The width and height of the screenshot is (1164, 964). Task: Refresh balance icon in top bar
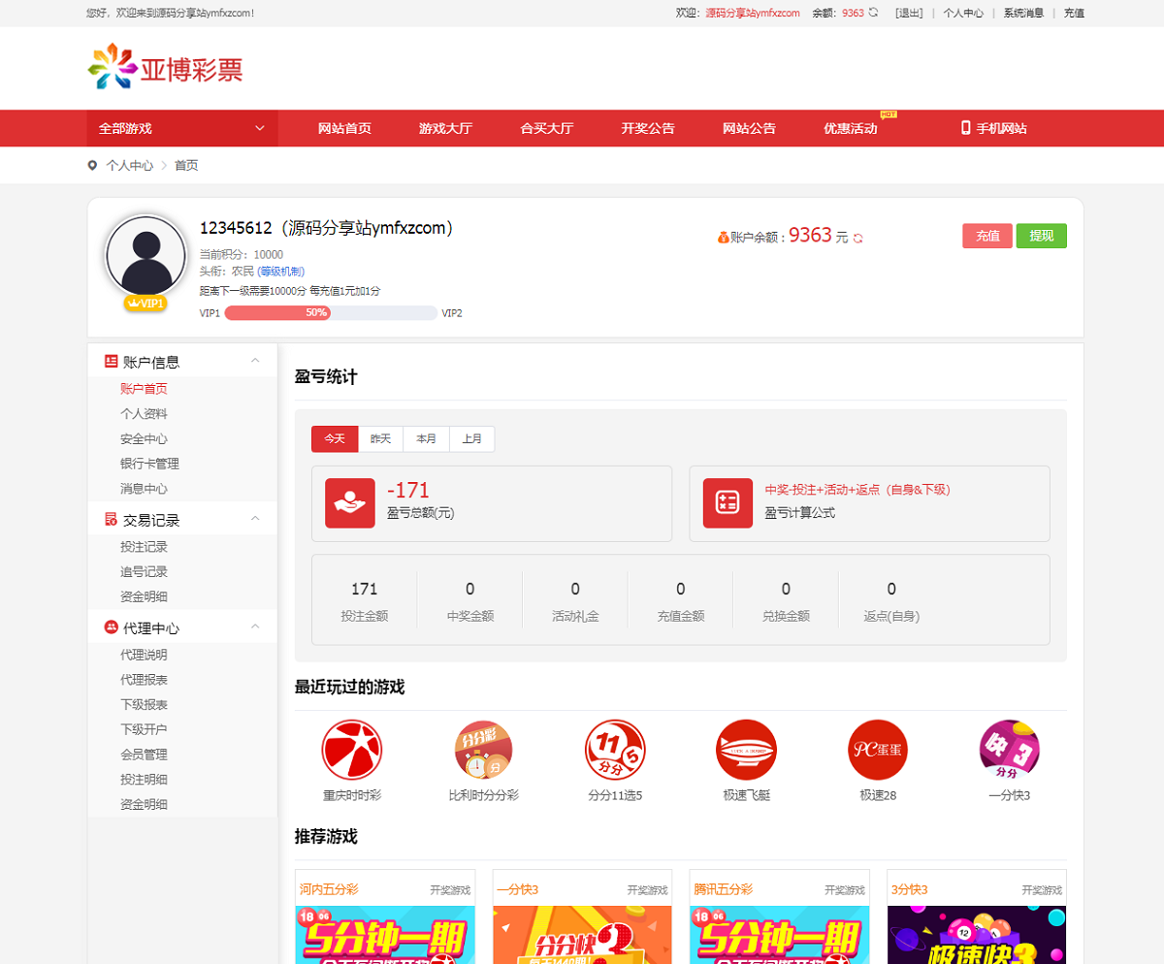pos(874,13)
